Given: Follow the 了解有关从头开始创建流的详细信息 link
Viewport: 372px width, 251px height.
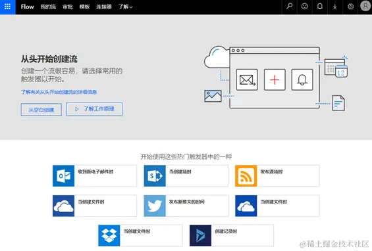Looking at the screenshot, I should click(59, 92).
